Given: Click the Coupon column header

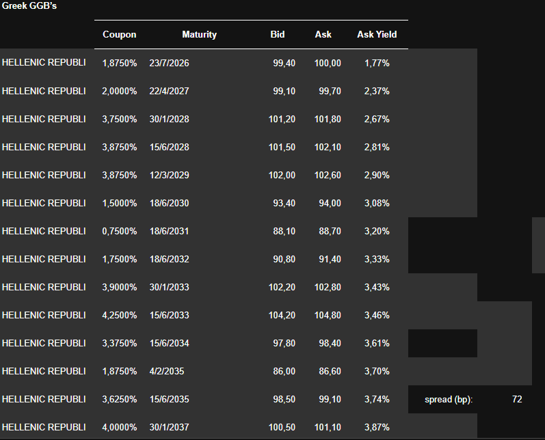Looking at the screenshot, I should click(x=119, y=34).
